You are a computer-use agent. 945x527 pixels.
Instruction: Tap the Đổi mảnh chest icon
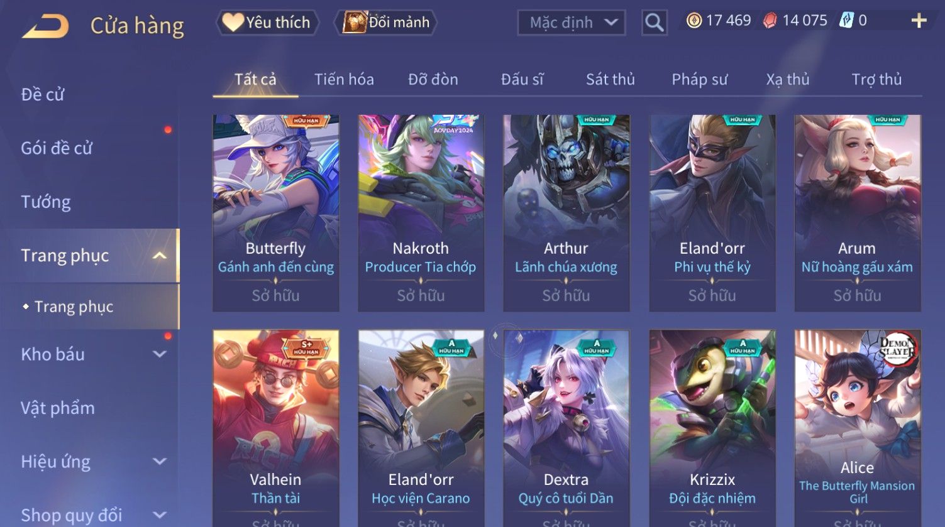tap(355, 23)
